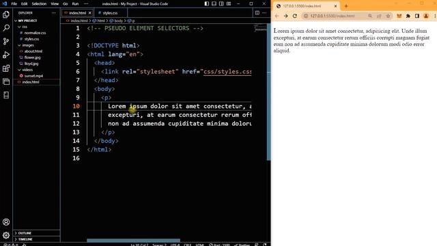The height and width of the screenshot is (246, 437).
Task: Open the Manage gear icon
Action: (x=6, y=235)
